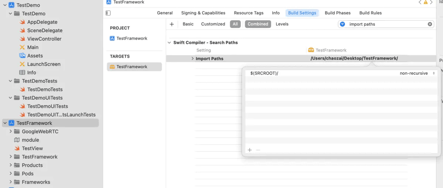This screenshot has height=188, width=443.
Task: Switch to Levels view mode
Action: (282, 24)
